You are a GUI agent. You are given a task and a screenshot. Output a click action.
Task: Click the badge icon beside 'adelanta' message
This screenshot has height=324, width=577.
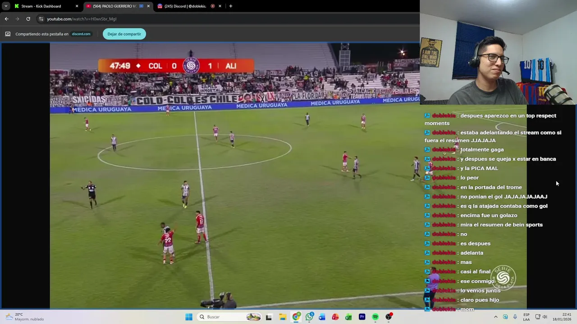pos(427,253)
